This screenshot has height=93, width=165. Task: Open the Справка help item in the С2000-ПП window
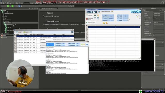138,15
